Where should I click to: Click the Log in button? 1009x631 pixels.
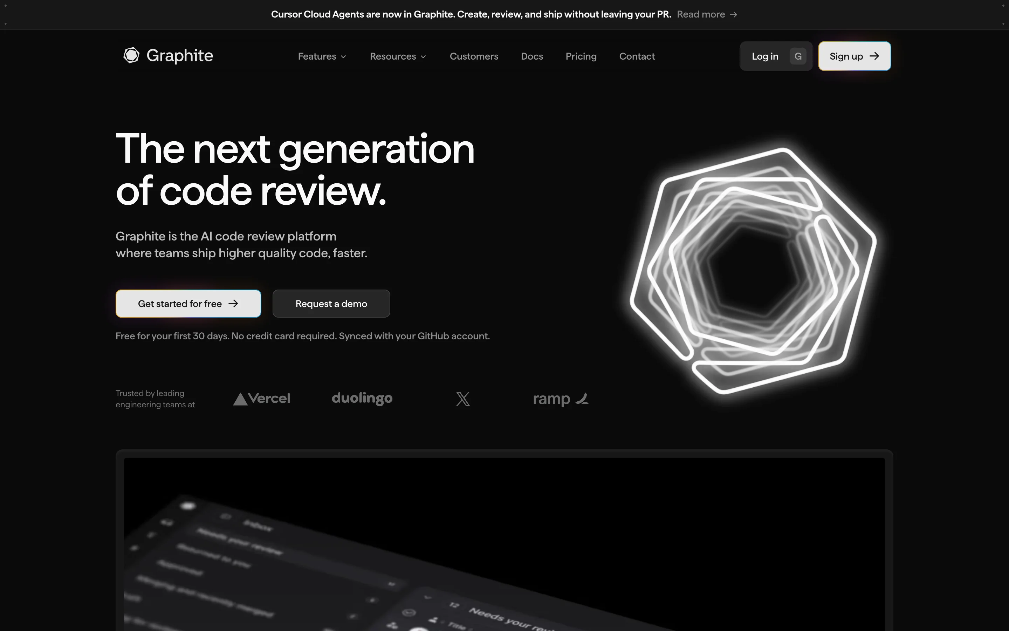click(765, 56)
